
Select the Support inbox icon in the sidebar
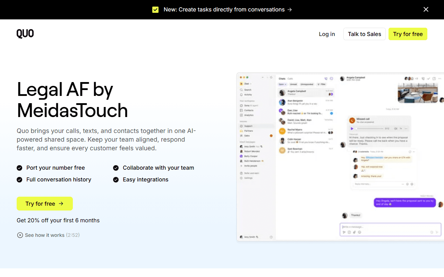[x=241, y=126]
